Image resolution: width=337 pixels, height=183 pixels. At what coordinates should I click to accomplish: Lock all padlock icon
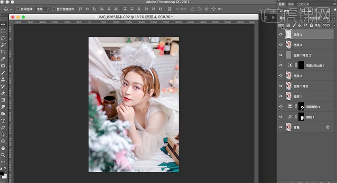[311, 25]
